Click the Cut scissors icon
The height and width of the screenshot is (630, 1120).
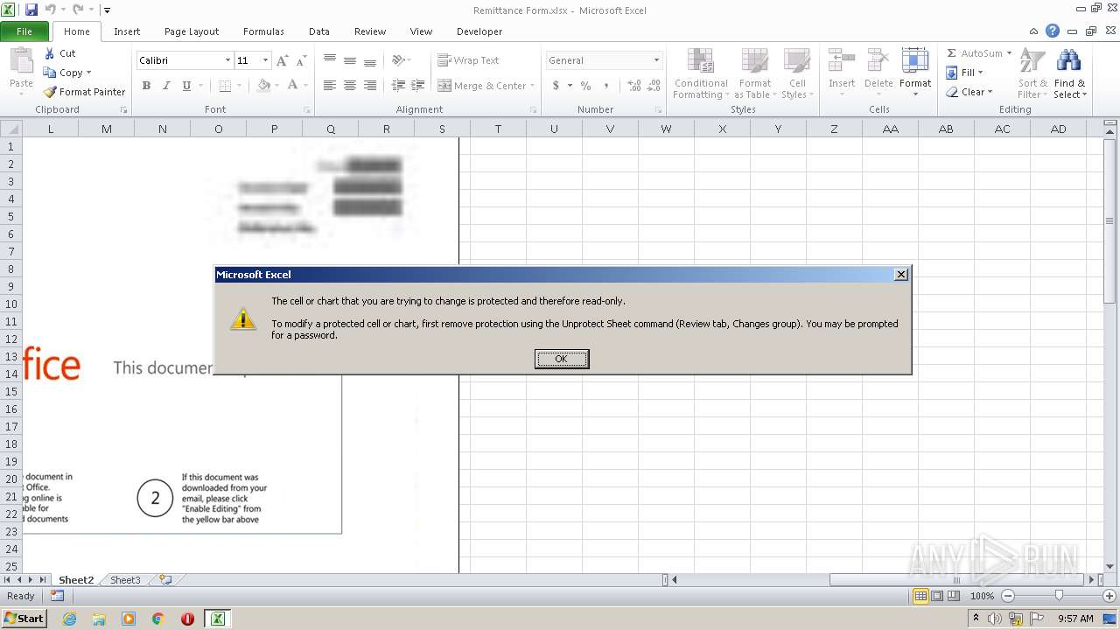[x=50, y=53]
